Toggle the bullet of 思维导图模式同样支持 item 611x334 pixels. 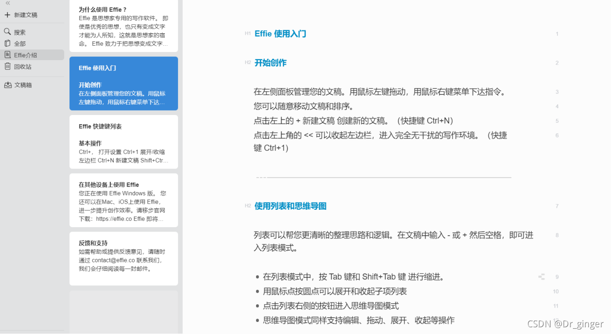click(258, 321)
